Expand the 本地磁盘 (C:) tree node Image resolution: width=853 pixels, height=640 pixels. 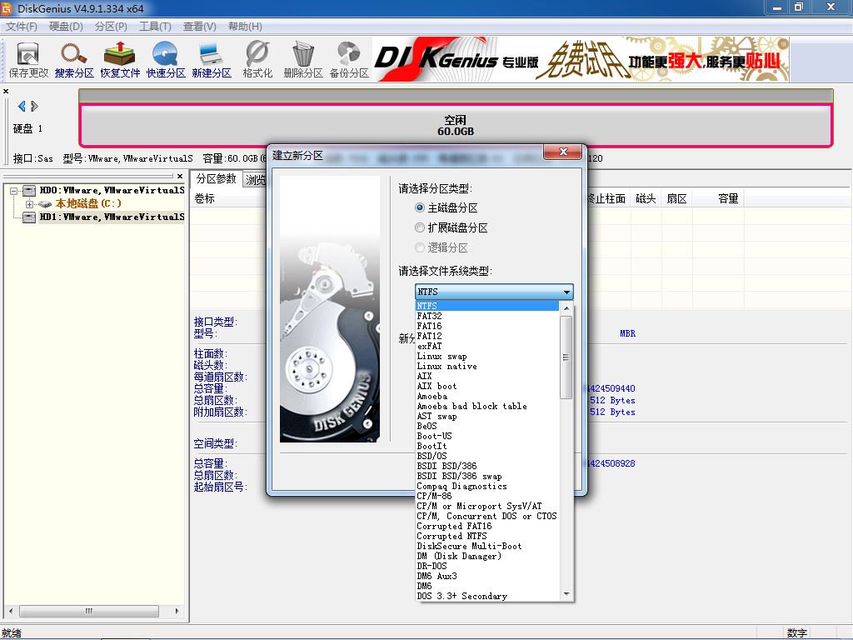[x=29, y=204]
